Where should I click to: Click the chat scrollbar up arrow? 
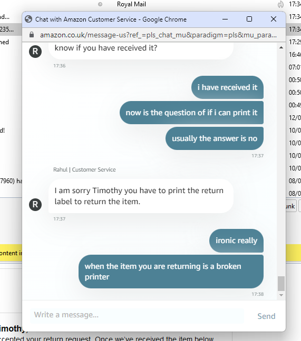281,47
